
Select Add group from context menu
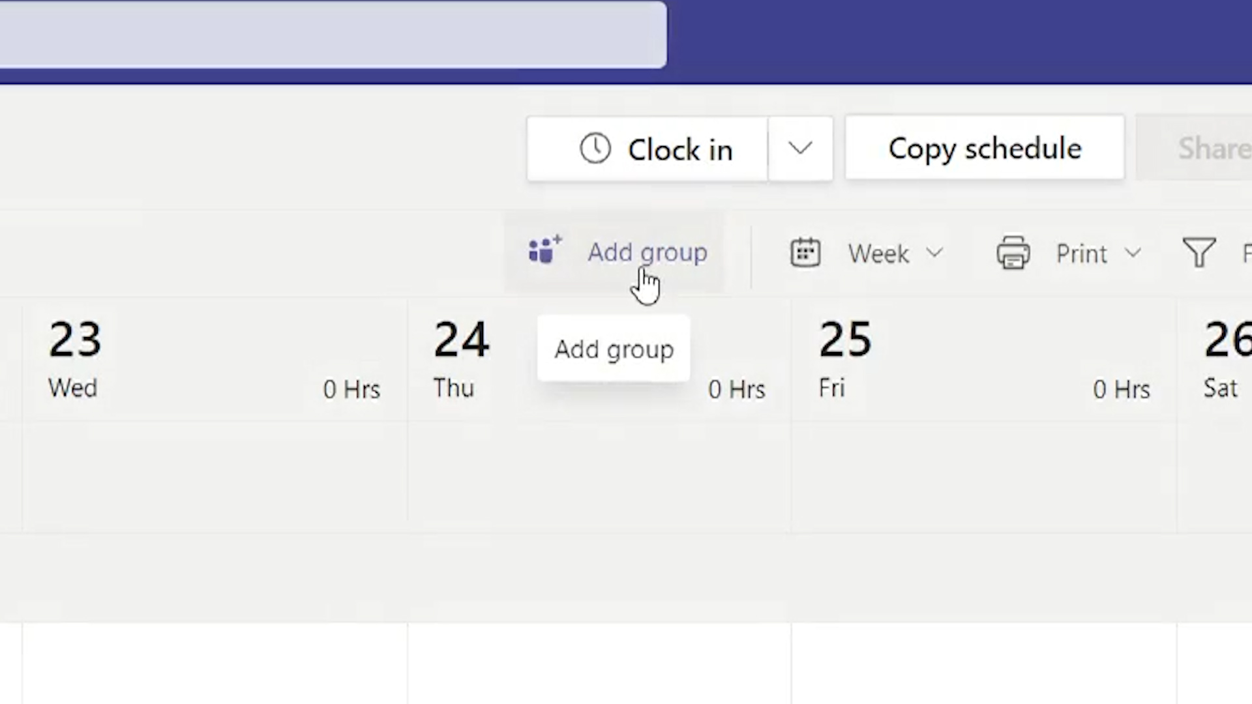[614, 348]
